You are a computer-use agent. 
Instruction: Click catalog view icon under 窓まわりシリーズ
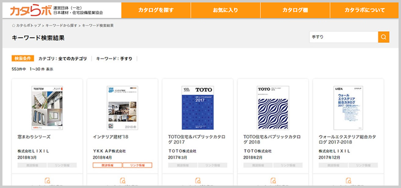click(47, 180)
